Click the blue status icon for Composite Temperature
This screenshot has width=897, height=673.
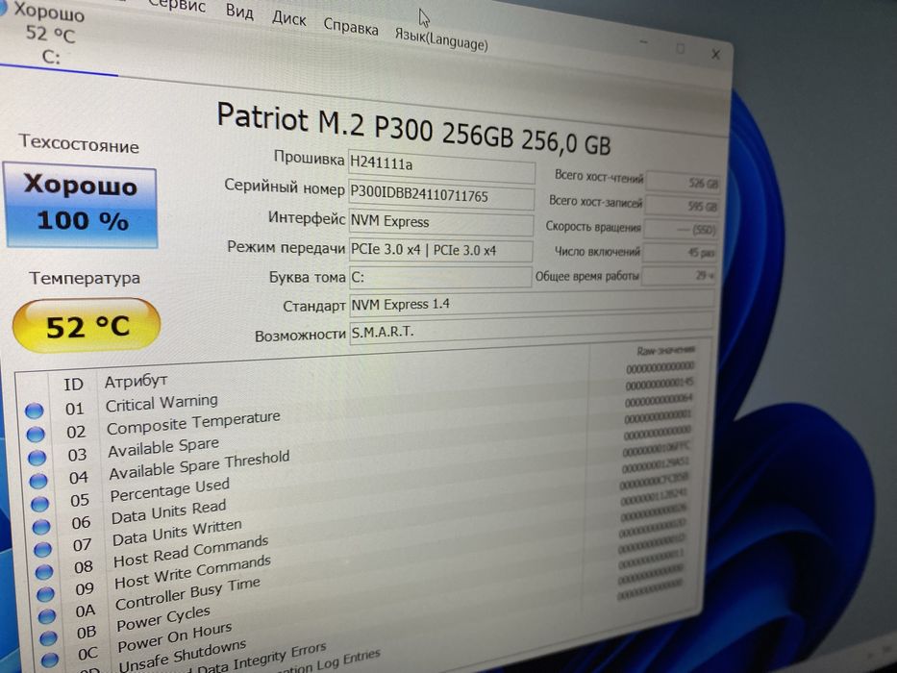(x=36, y=434)
